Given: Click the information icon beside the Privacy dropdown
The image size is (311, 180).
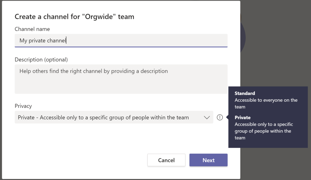Looking at the screenshot, I should click(220, 117).
